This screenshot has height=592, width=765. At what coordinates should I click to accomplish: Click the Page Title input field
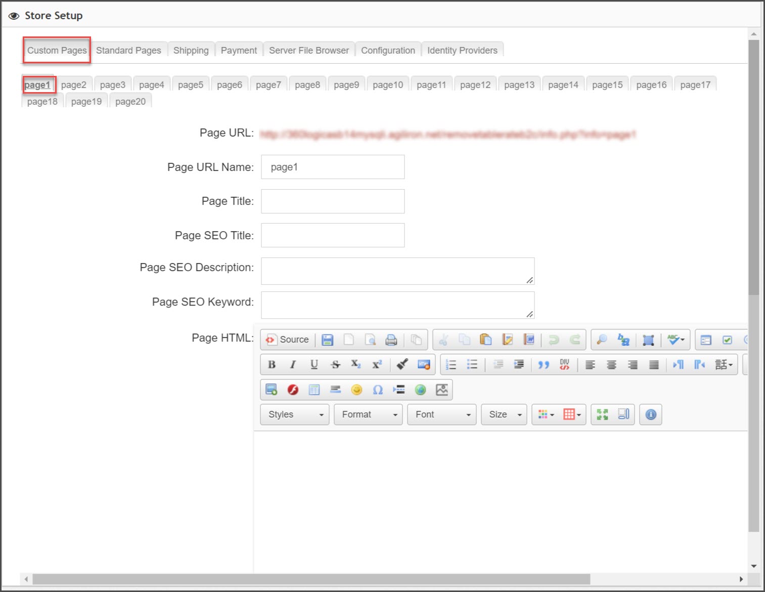tap(333, 201)
